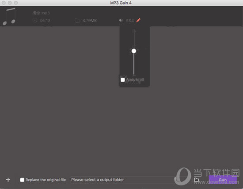
Task: Click the output folder path field
Action: point(122,180)
